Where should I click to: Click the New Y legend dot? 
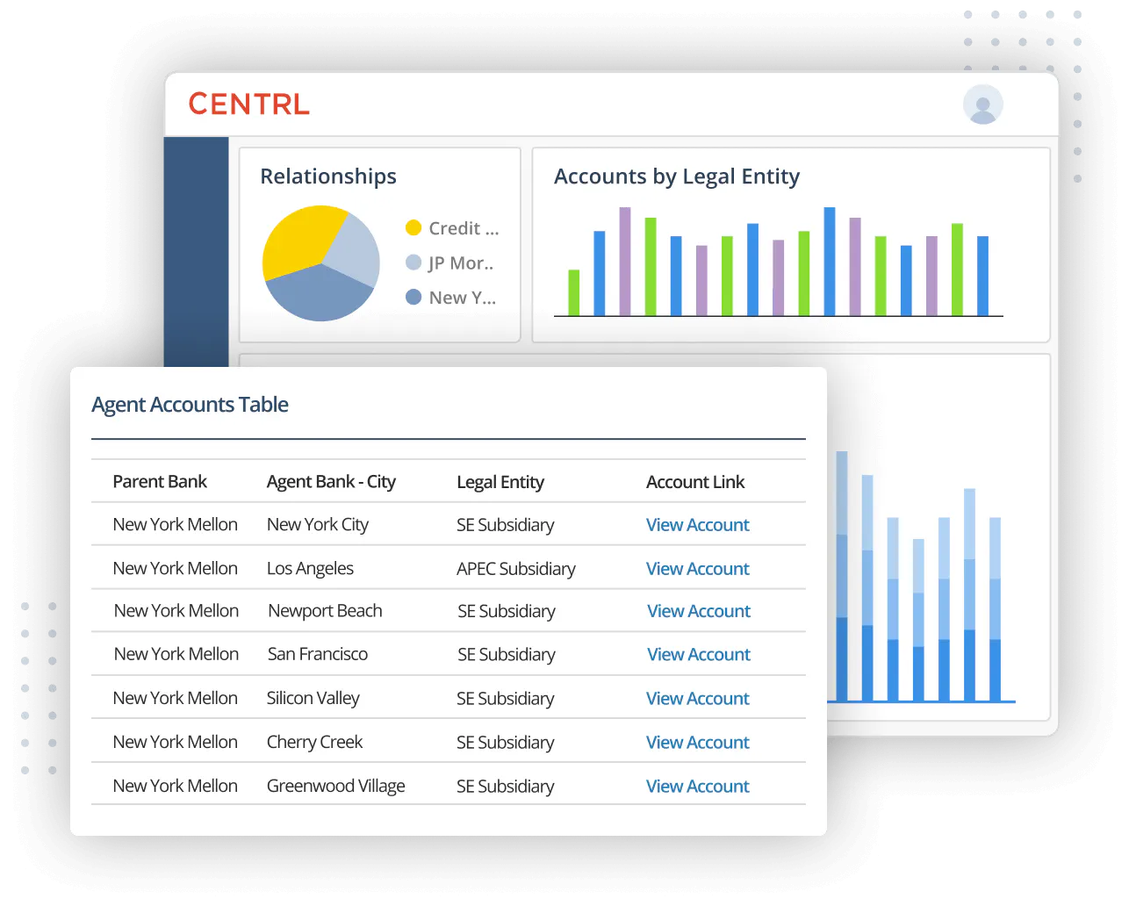[413, 297]
